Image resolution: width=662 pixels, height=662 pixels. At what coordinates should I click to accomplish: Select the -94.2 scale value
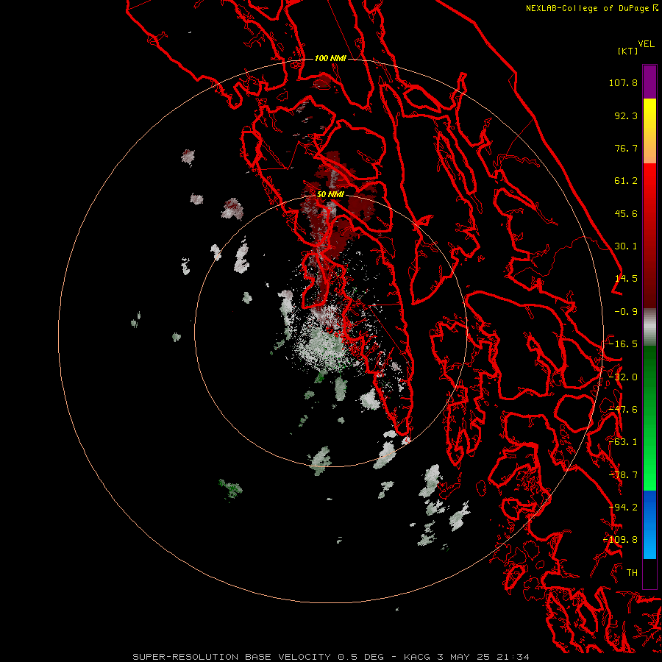(x=623, y=508)
